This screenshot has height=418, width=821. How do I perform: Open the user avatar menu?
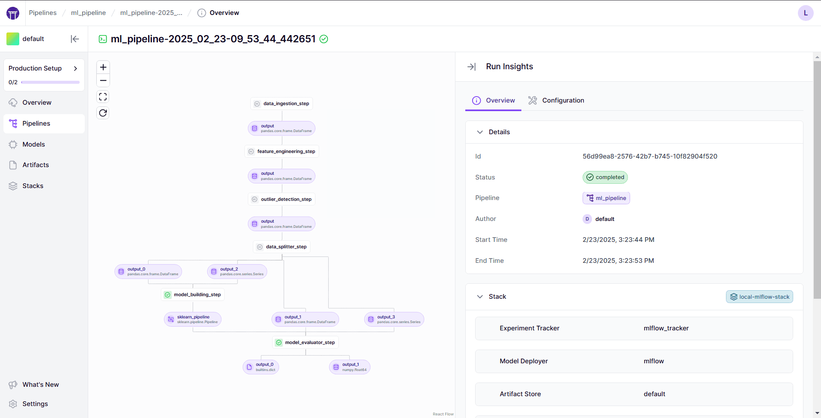pos(805,13)
